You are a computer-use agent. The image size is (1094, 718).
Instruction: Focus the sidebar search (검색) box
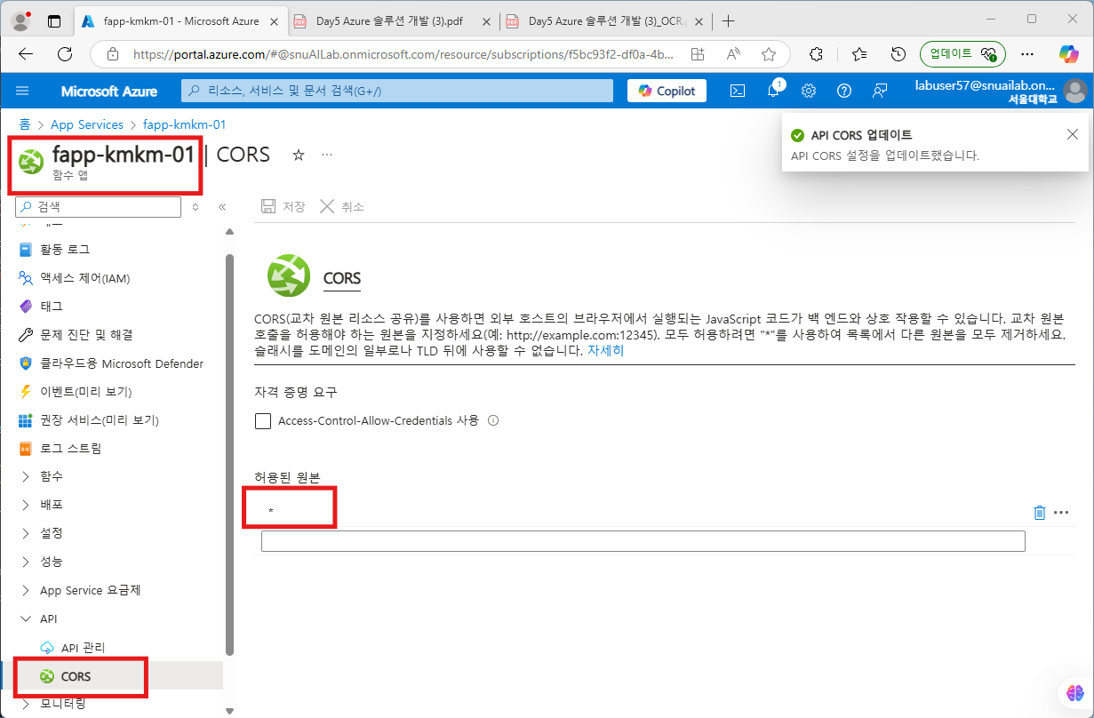98,207
